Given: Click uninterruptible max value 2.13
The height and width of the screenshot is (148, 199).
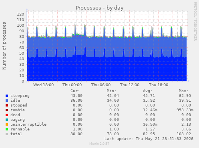Looking at the screenshot, I should pos(186,124).
